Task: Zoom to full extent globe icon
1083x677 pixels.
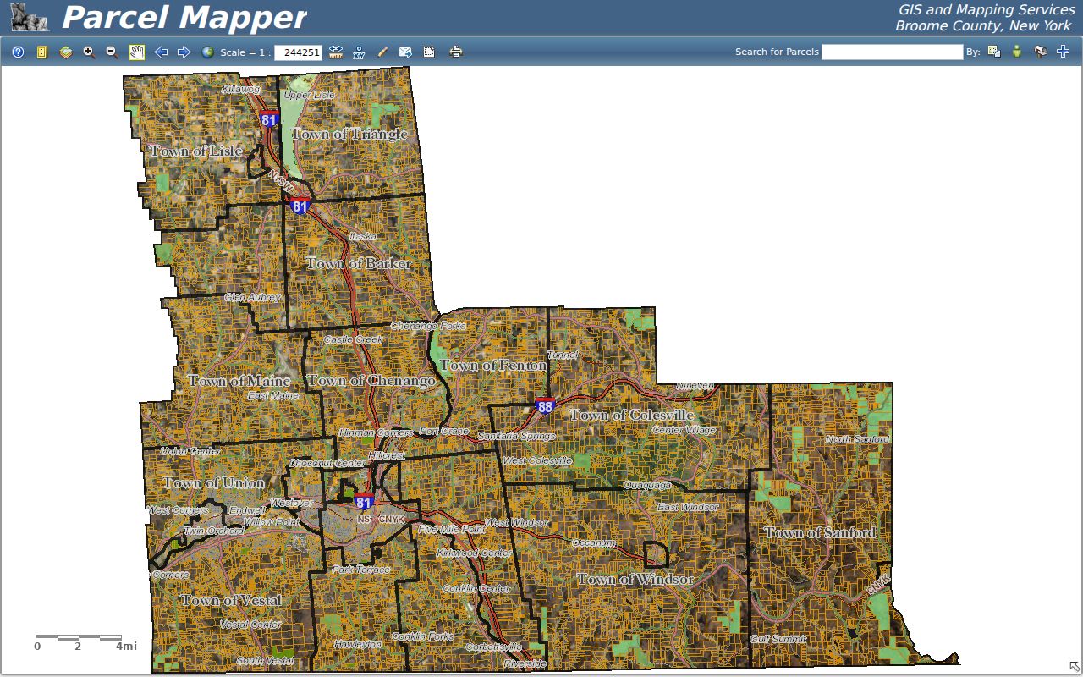Action: pyautogui.click(x=208, y=52)
